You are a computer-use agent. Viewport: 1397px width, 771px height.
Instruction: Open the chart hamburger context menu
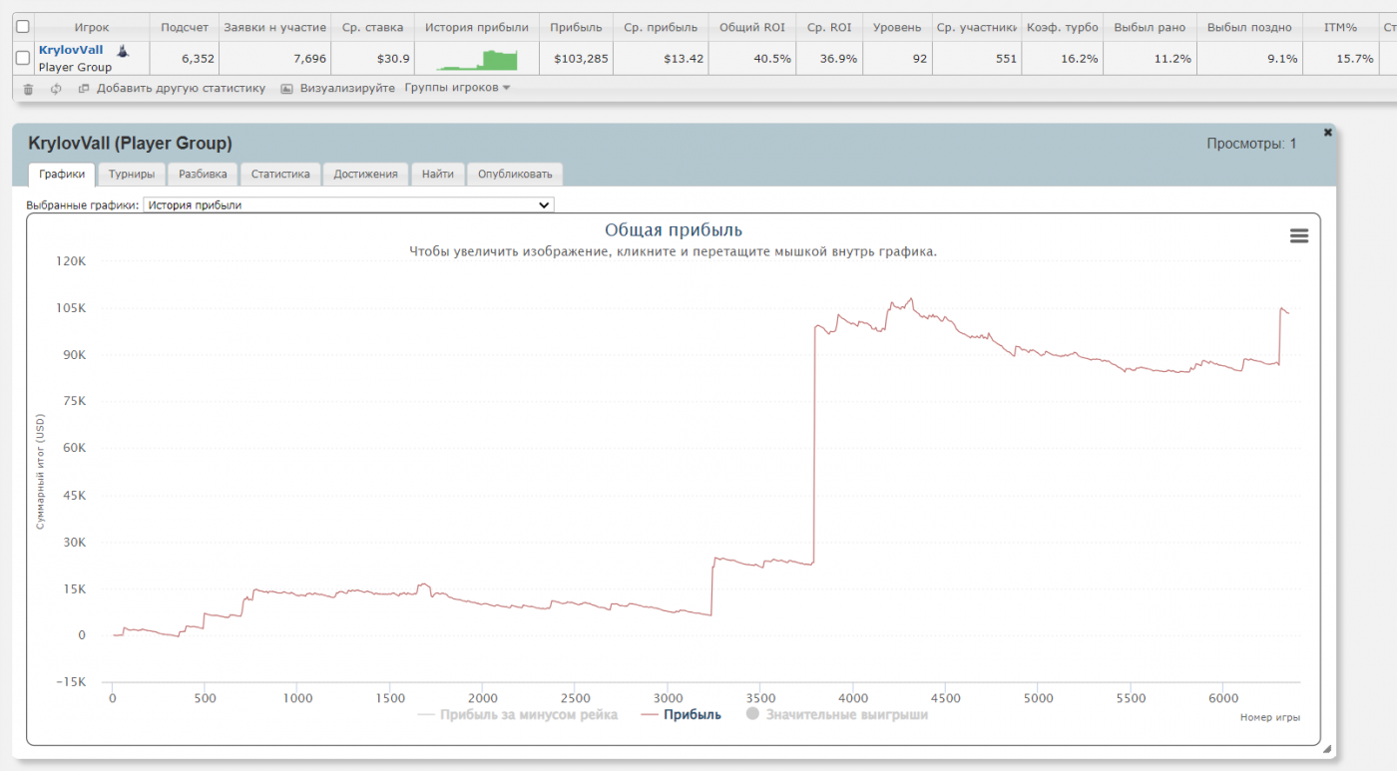click(x=1298, y=235)
